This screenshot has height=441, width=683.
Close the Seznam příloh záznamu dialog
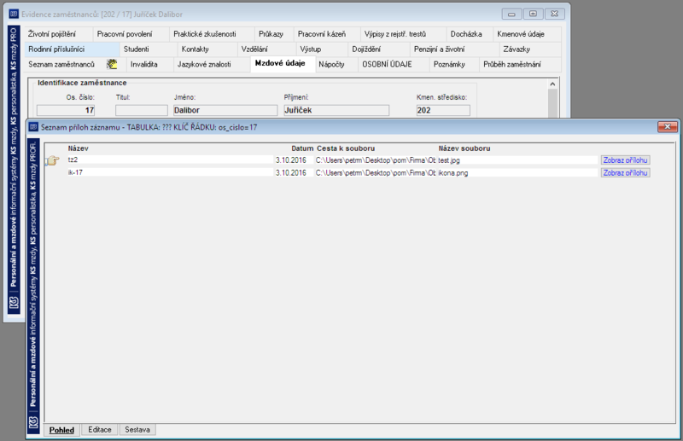[667, 127]
